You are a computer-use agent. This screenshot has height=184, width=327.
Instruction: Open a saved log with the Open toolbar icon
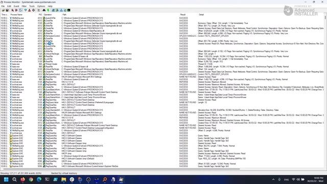pyautogui.click(x=3, y=10)
